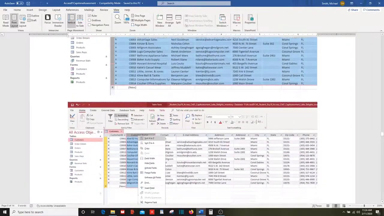Enable Gridlines checkbox

[x=89, y=20]
